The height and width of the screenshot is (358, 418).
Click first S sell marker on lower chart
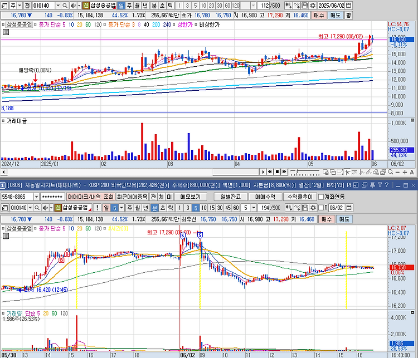point(183,236)
